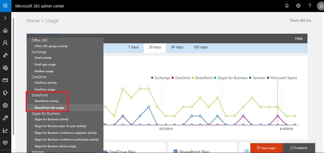Go to Home in the sidebar
The height and width of the screenshot is (153, 324).
pos(5,30)
